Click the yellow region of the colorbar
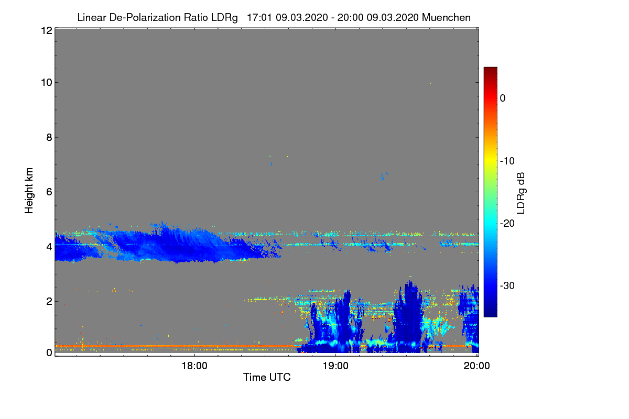The image size is (629, 419). pyautogui.click(x=490, y=161)
